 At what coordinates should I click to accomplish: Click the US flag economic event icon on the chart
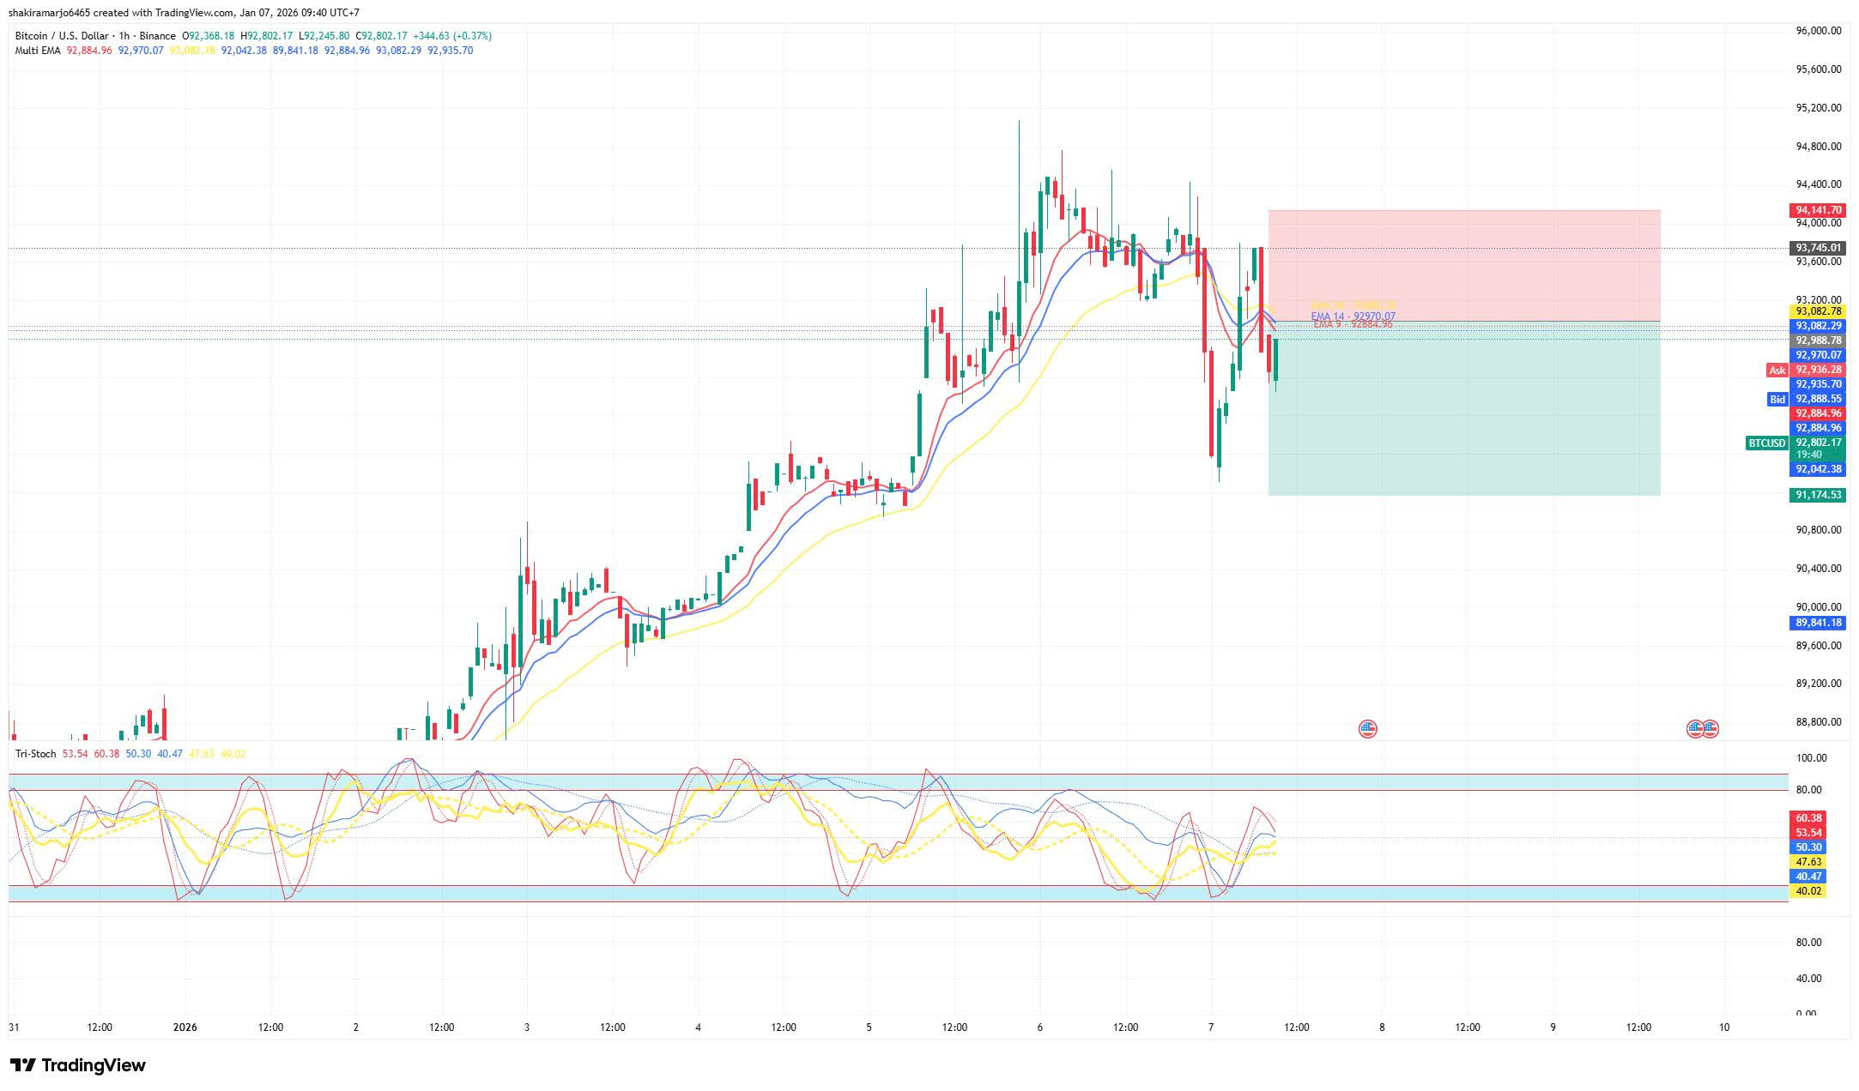(x=1367, y=727)
